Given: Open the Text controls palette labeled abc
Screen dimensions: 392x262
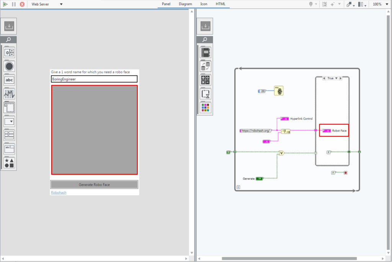Looking at the screenshot, I should tap(9, 80).
